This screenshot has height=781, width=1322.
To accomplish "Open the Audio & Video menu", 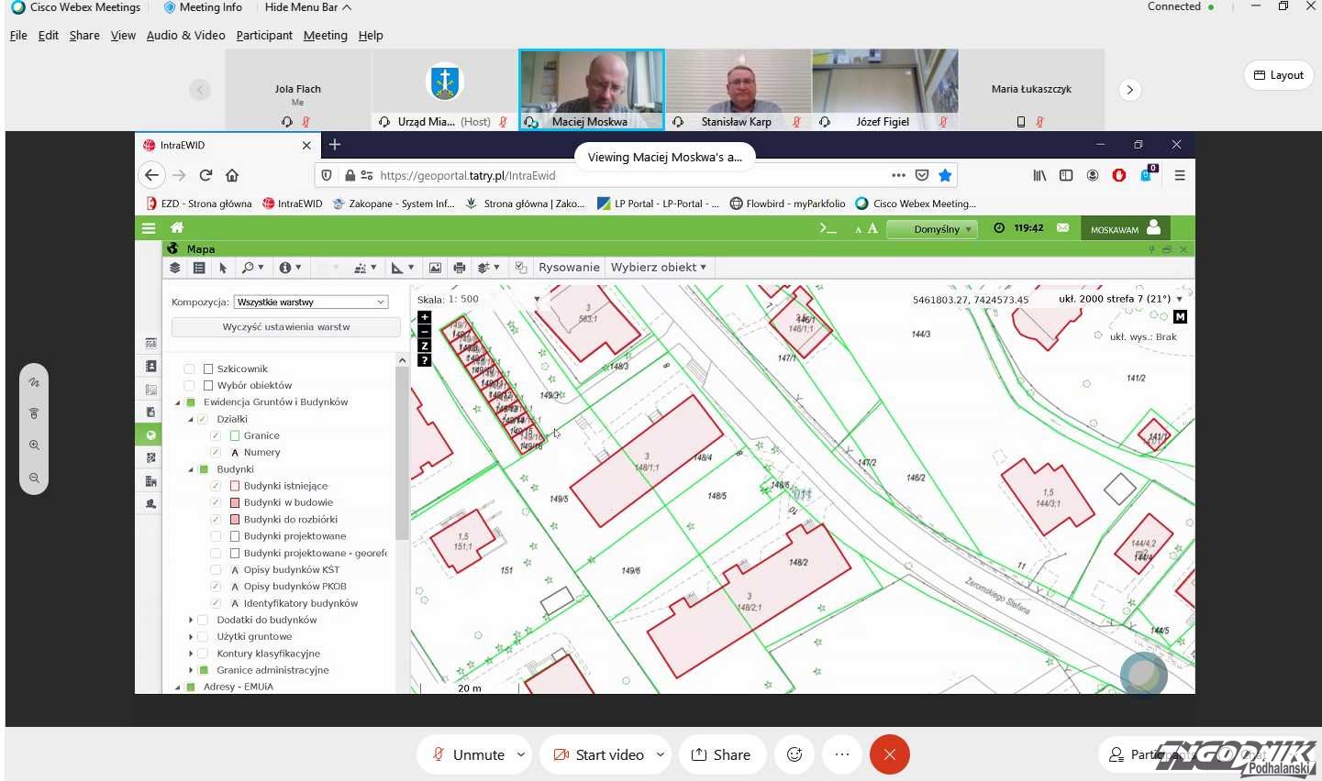I will coord(185,35).
